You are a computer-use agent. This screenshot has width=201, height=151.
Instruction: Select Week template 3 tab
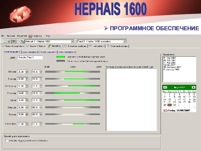[x=49, y=52]
